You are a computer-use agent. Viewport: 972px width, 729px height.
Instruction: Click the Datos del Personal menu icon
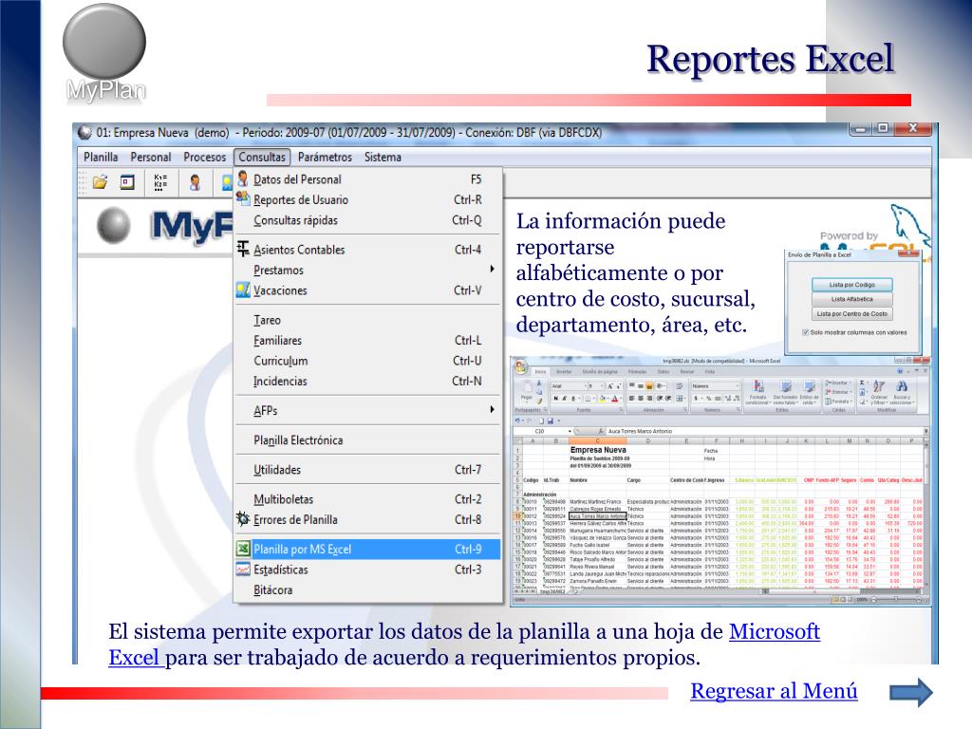coord(243,178)
